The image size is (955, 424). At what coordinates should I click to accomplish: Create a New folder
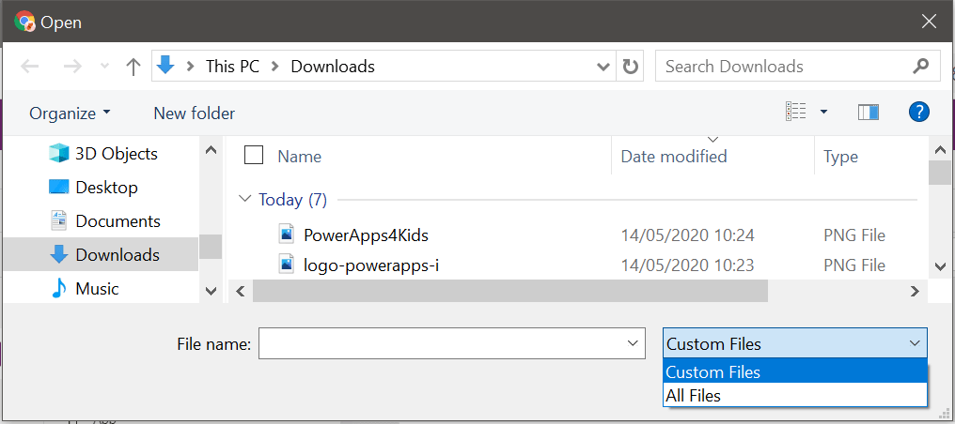(194, 113)
